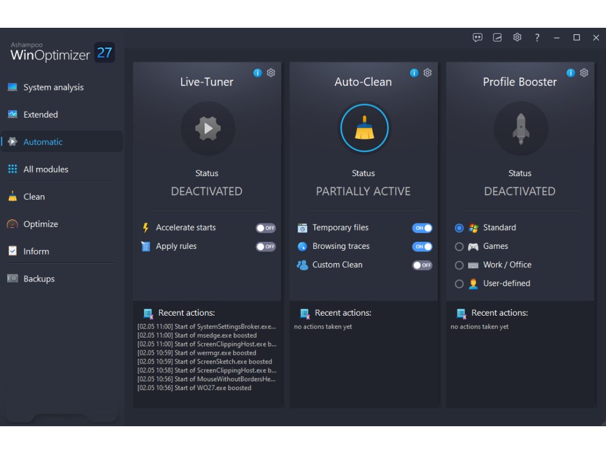Click the Live-Tuner info icon
The image size is (606, 454).
pos(257,73)
